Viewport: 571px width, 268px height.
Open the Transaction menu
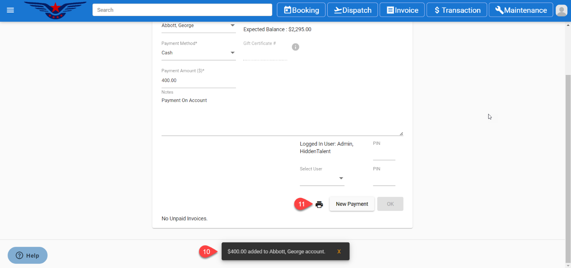point(457,10)
